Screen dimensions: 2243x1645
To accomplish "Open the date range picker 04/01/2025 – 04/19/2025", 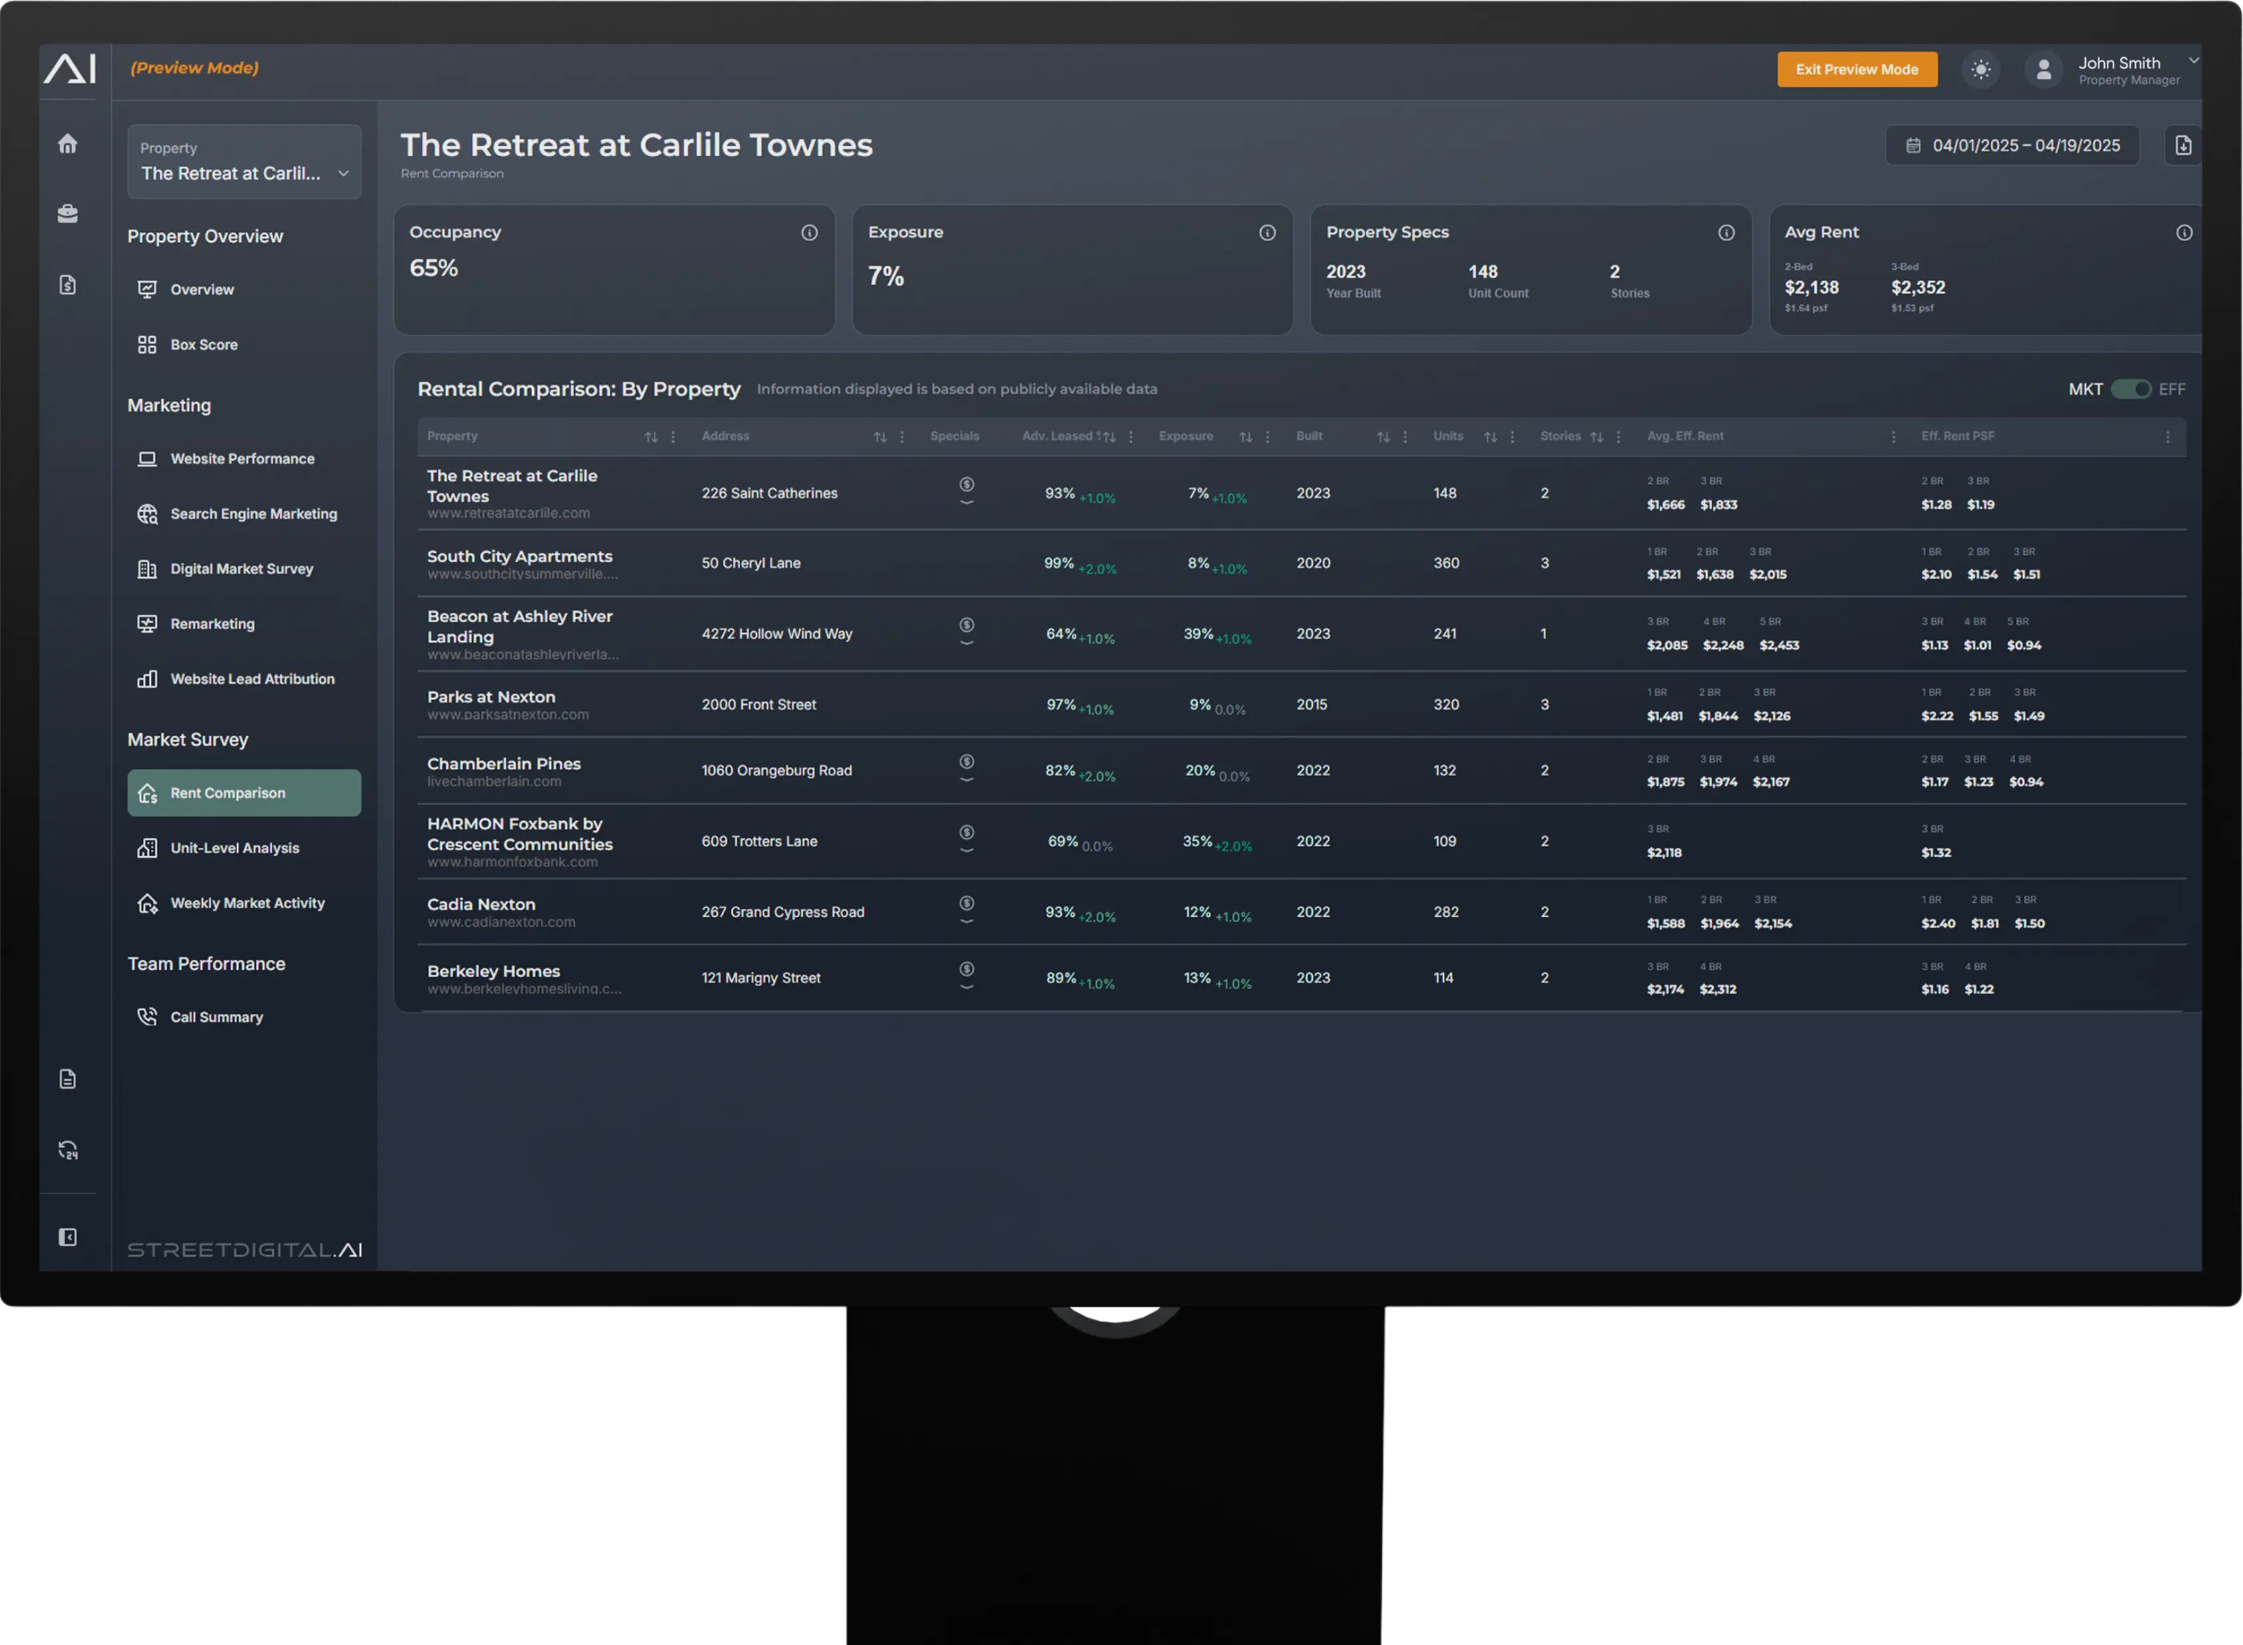I will point(2012,145).
